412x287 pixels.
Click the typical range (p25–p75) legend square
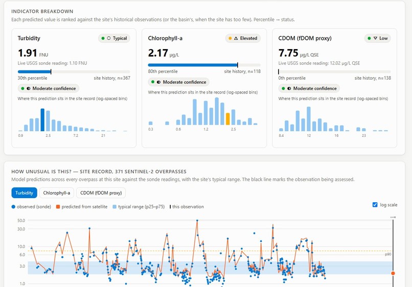coord(115,207)
